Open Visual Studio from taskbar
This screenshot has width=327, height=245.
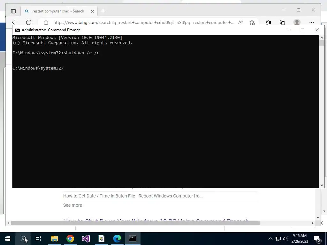coord(86,239)
